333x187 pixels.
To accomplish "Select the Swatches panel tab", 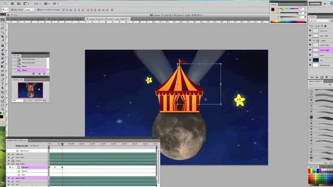I will pyautogui.click(x=313, y=167).
